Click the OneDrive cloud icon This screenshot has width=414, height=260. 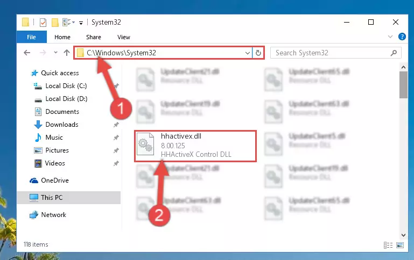(x=34, y=180)
